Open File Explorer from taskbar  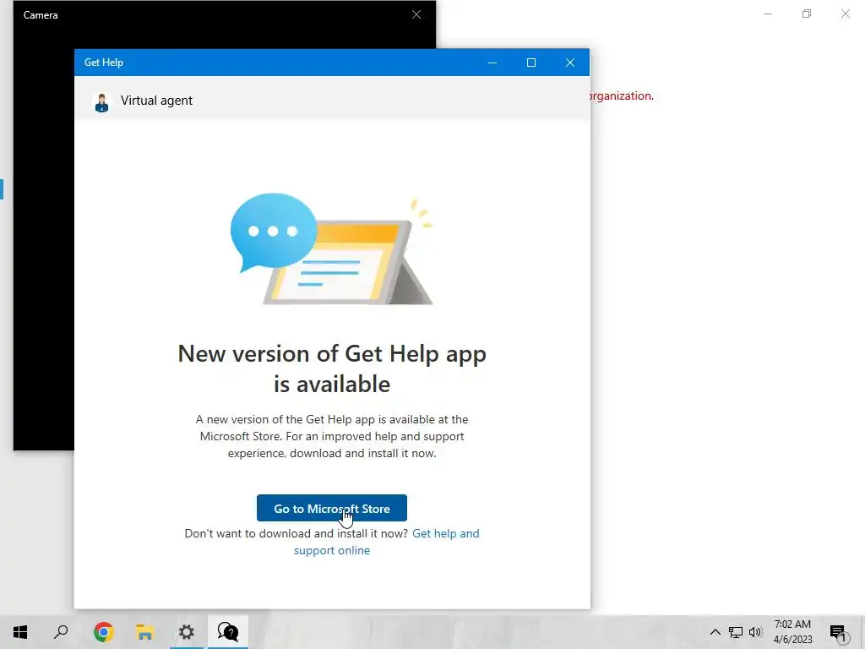pyautogui.click(x=144, y=632)
